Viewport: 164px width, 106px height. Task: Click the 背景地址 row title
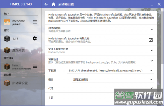point(53,59)
